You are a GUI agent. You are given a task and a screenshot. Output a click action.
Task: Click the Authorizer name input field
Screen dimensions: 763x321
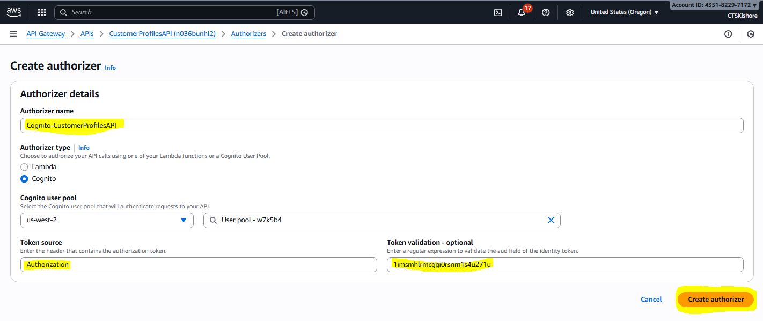[x=381, y=125]
